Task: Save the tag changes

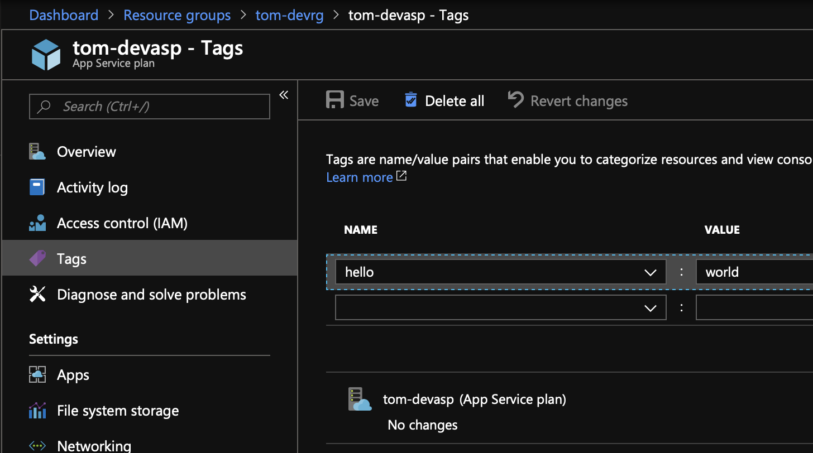Action: 352,100
